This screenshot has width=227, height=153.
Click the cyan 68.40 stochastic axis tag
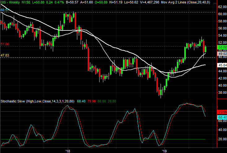[x=221, y=117]
